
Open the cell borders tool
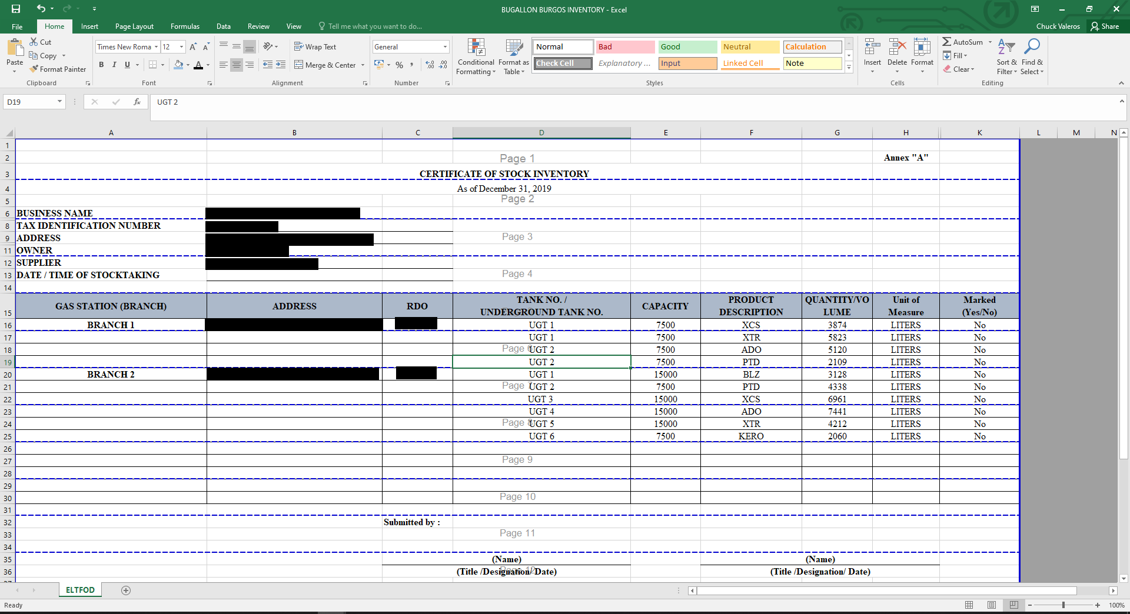pos(153,65)
